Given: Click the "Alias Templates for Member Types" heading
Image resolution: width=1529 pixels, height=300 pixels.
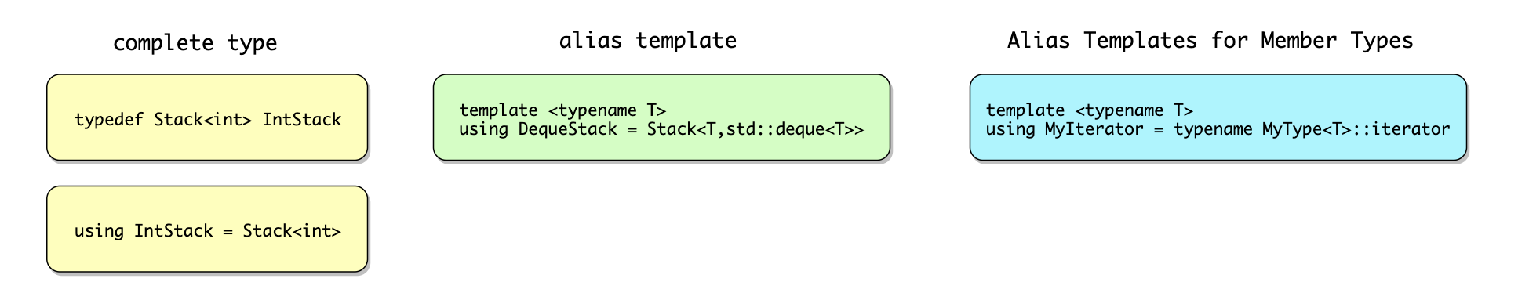Looking at the screenshot, I should point(1210,41).
